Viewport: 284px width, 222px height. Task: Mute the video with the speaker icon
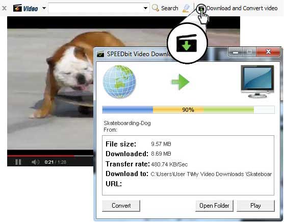click(x=35, y=162)
